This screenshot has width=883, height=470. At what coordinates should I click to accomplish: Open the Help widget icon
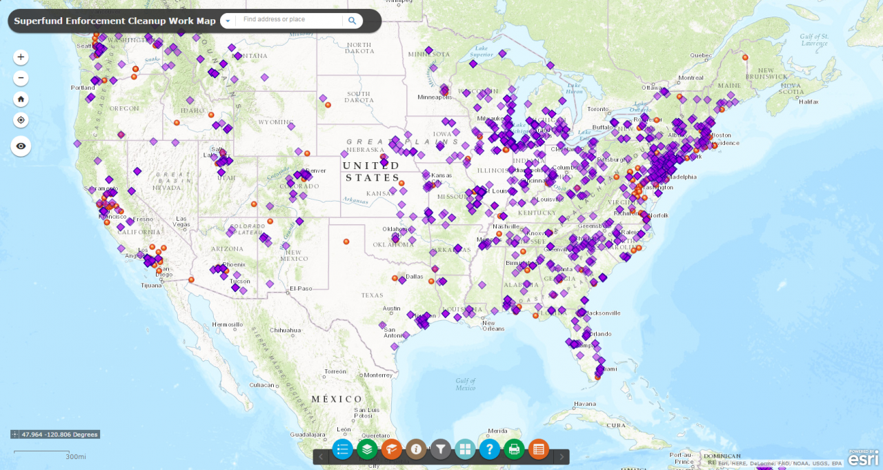tap(489, 449)
